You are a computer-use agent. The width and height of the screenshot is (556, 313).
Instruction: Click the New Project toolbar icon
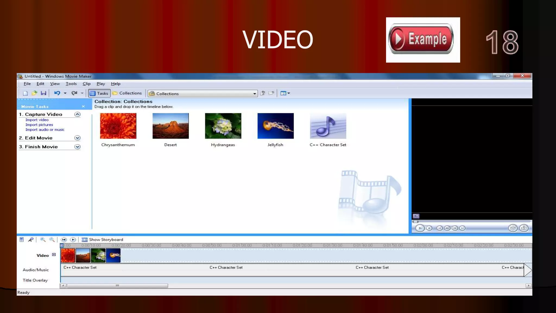click(25, 93)
